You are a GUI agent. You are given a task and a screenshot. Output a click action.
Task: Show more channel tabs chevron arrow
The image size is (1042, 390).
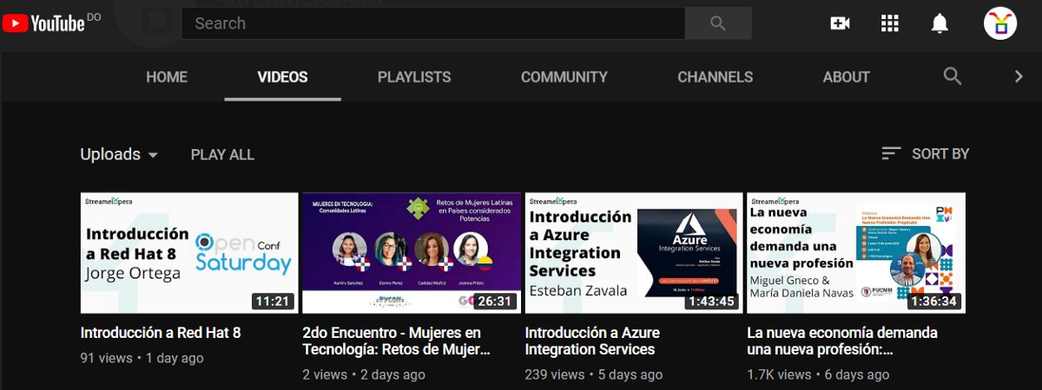coord(1019,76)
